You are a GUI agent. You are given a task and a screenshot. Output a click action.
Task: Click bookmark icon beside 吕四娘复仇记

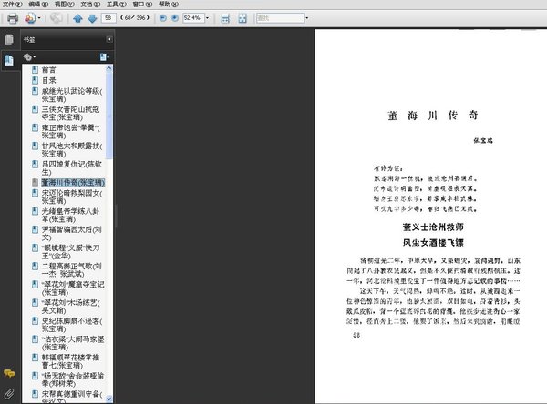[x=35, y=164]
